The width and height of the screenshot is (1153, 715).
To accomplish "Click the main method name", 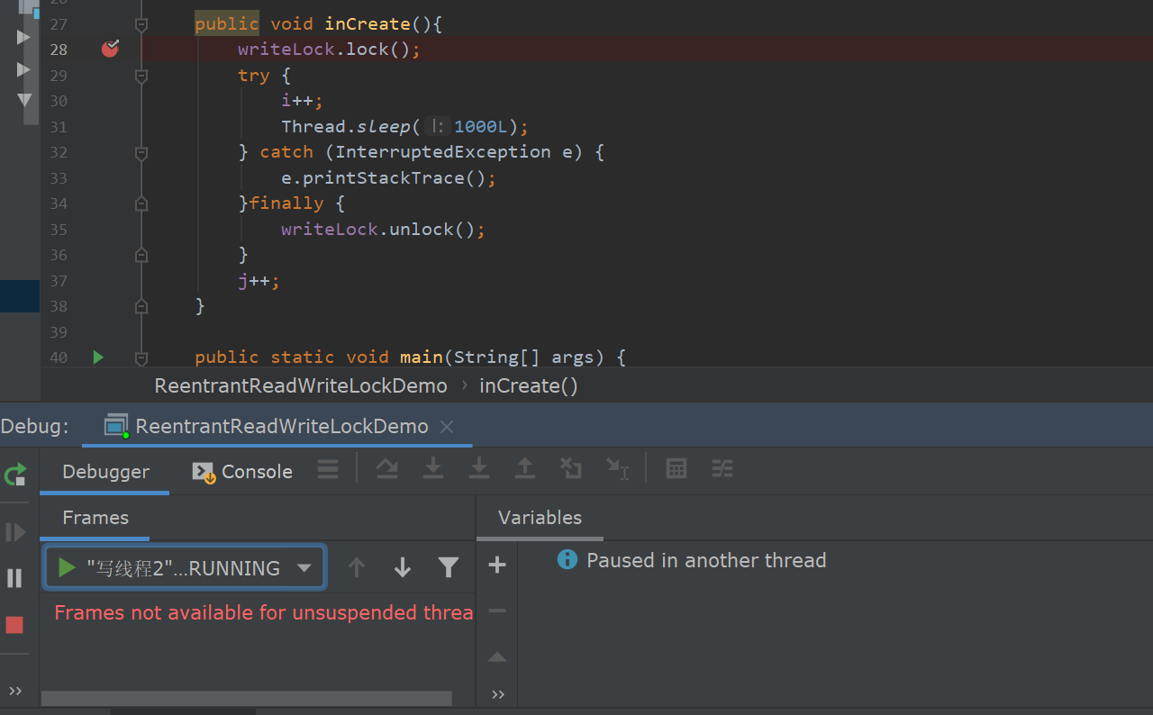I will 422,357.
